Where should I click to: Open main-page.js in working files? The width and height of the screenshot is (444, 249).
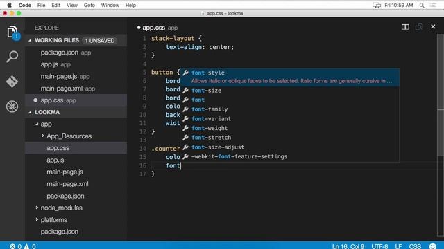(x=76, y=76)
